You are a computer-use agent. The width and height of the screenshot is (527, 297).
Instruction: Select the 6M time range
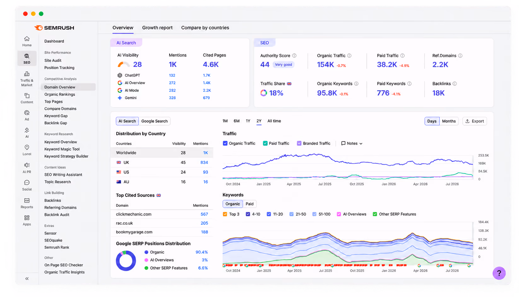[237, 121]
